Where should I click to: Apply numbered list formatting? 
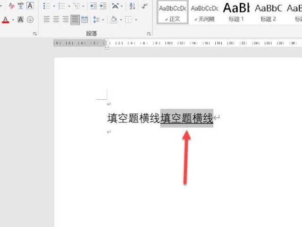tap(62, 6)
